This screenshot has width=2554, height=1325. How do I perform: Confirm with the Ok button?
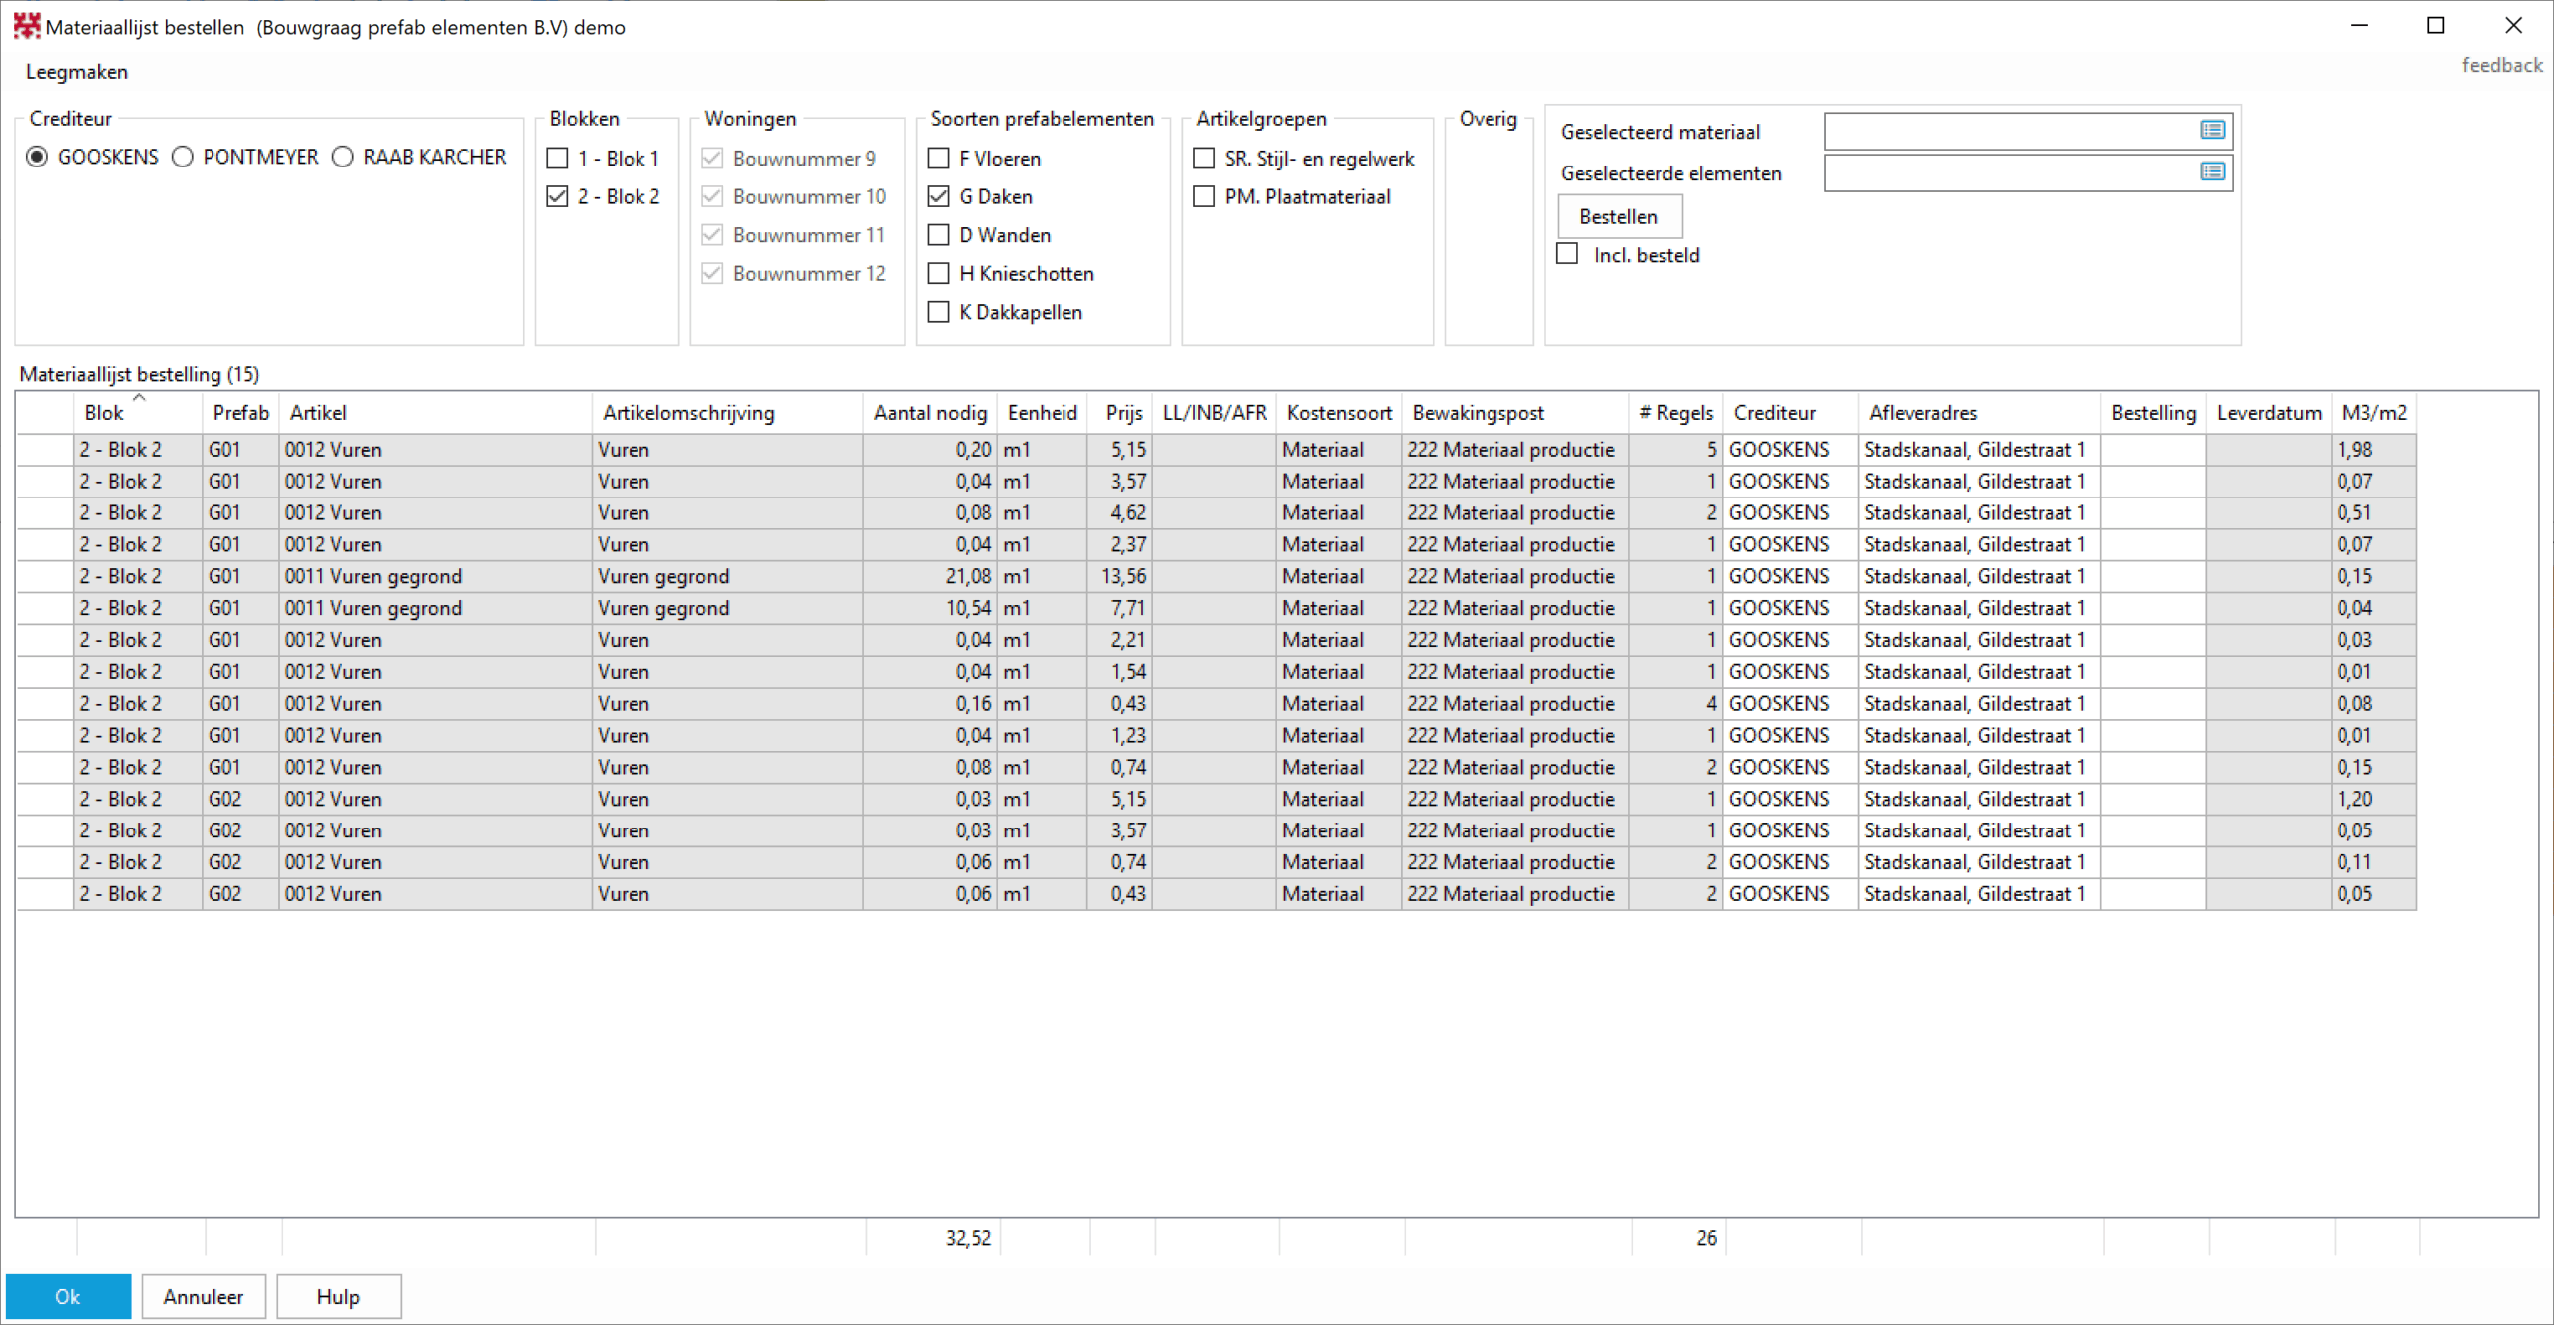pyautogui.click(x=68, y=1296)
